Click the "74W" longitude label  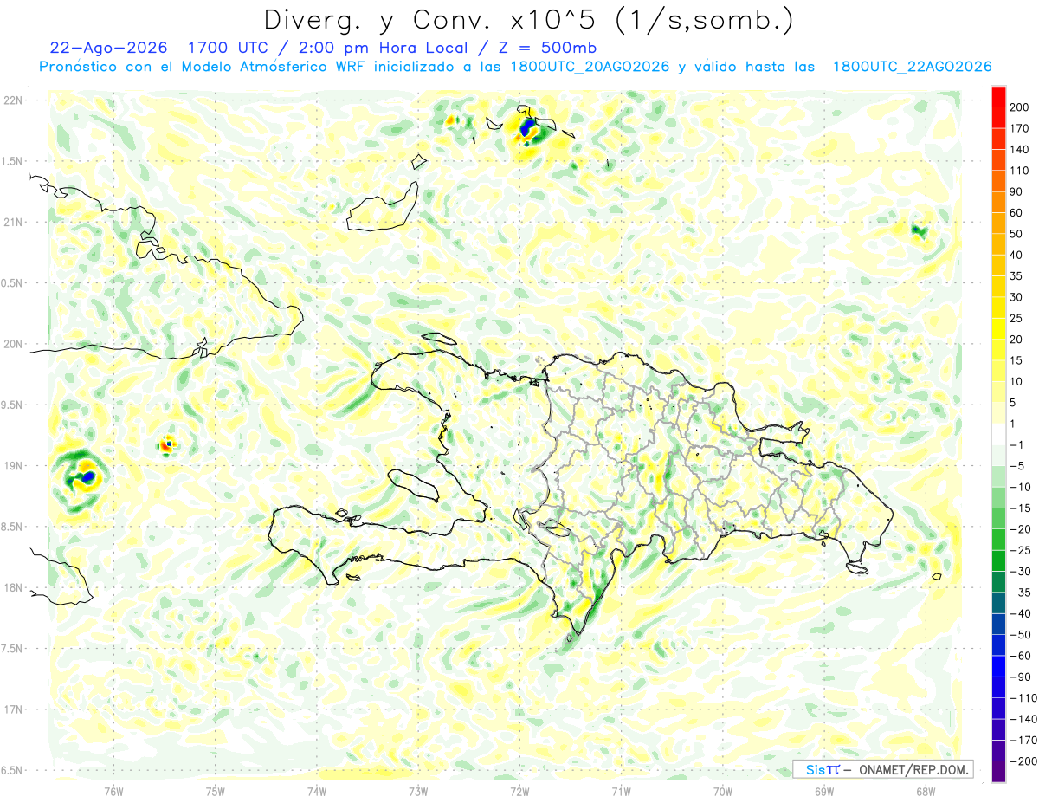(317, 791)
